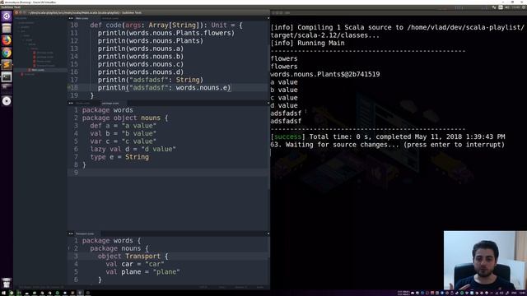
Task: Select build.sbt at the bottom of the sidebar tree
Action: click(x=29, y=74)
